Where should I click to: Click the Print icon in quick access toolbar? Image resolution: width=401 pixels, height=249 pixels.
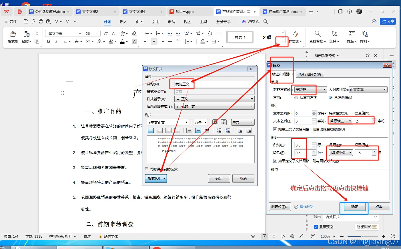coord(41,21)
